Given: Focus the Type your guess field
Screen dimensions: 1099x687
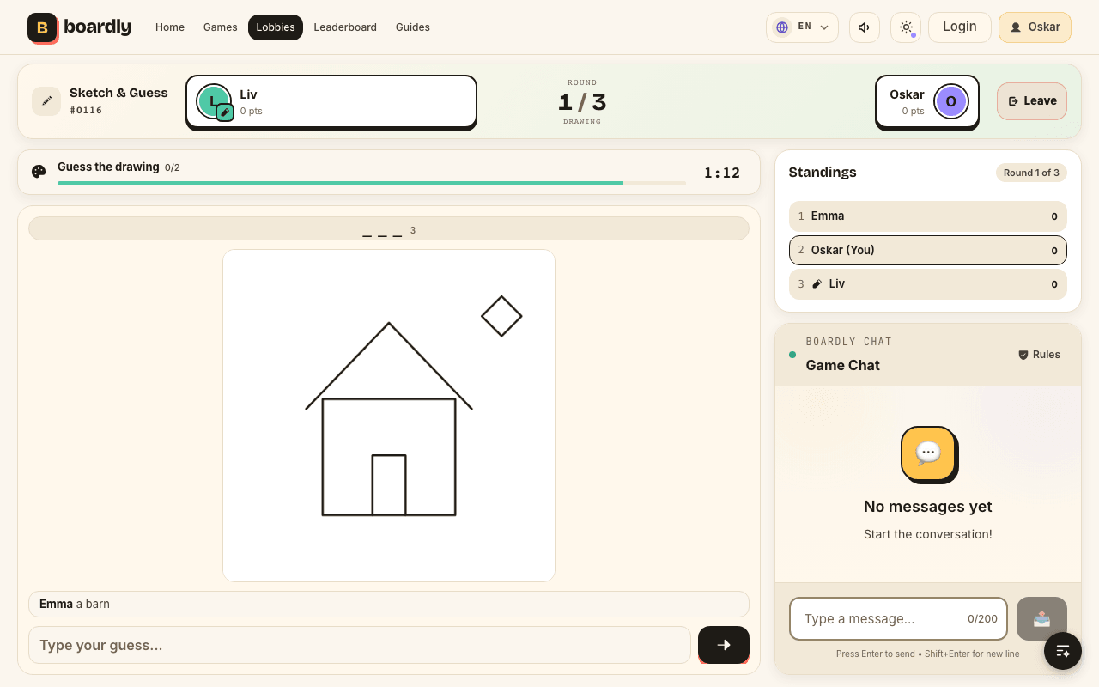Looking at the screenshot, I should pyautogui.click(x=360, y=645).
